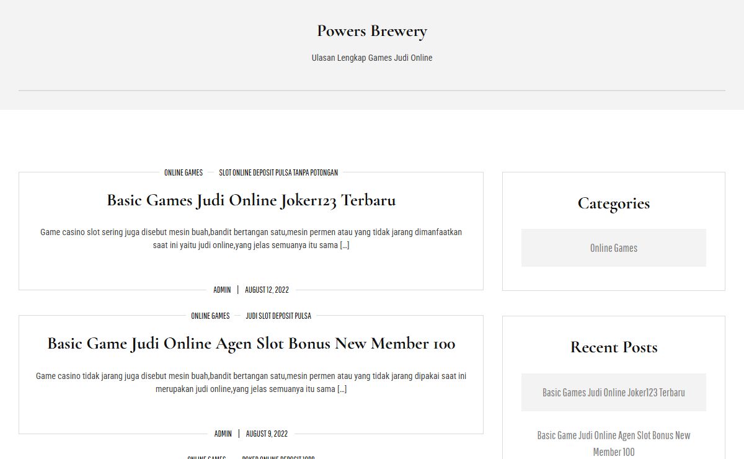Open Joker123 Terbaru in Recent Posts sidebar
The height and width of the screenshot is (459, 744).
coord(613,392)
